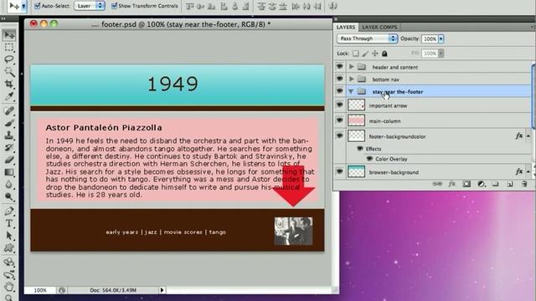This screenshot has height=301, width=536.
Task: Select the Hand tool
Action: coord(9,287)
